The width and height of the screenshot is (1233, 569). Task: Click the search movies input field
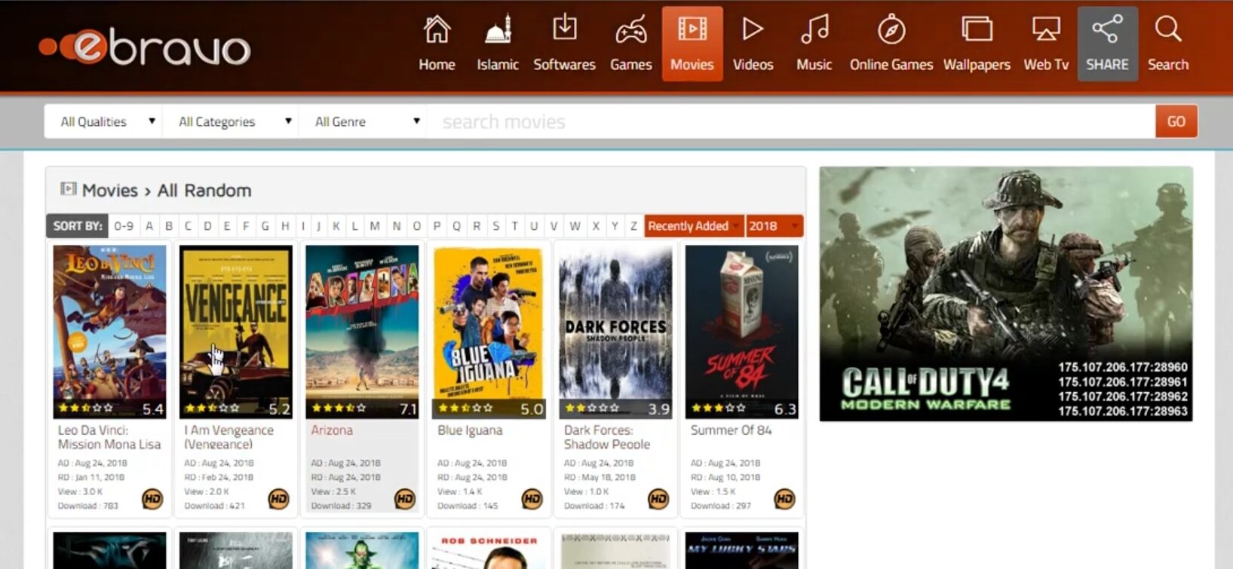coord(790,121)
